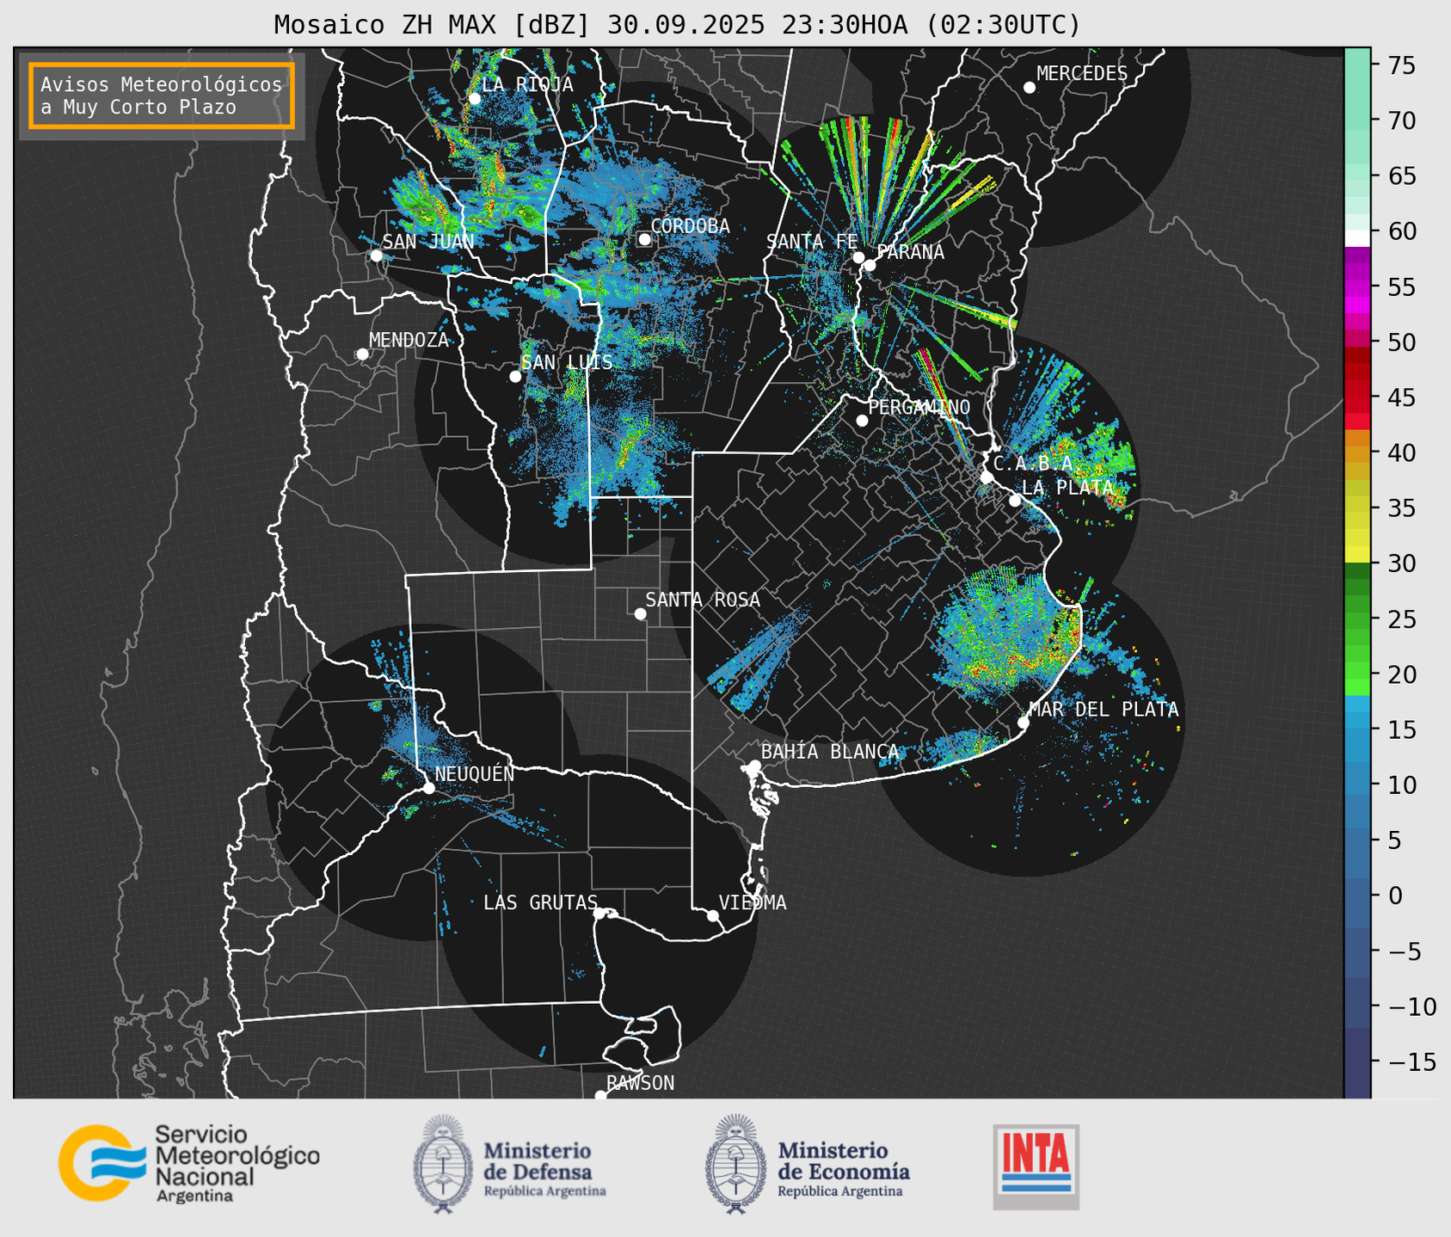Click the CORDOBA city marker dot
Image resolution: width=1451 pixels, height=1237 pixels.
point(644,239)
